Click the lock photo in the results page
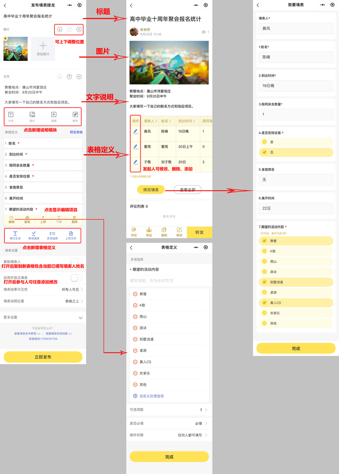This screenshot has height=474, width=339. pos(169,63)
